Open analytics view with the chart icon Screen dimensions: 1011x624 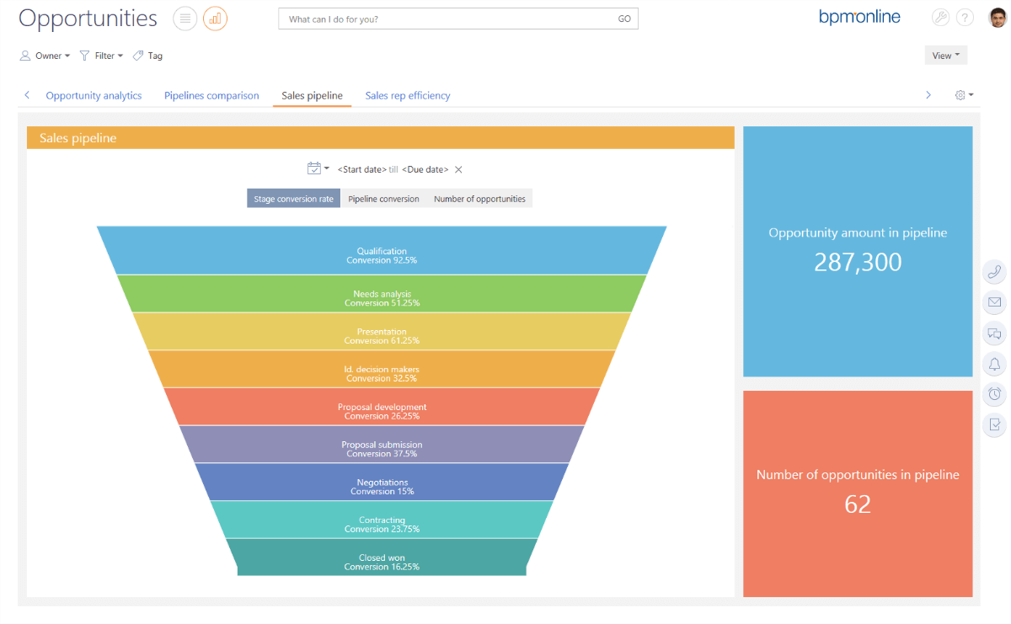tap(215, 19)
